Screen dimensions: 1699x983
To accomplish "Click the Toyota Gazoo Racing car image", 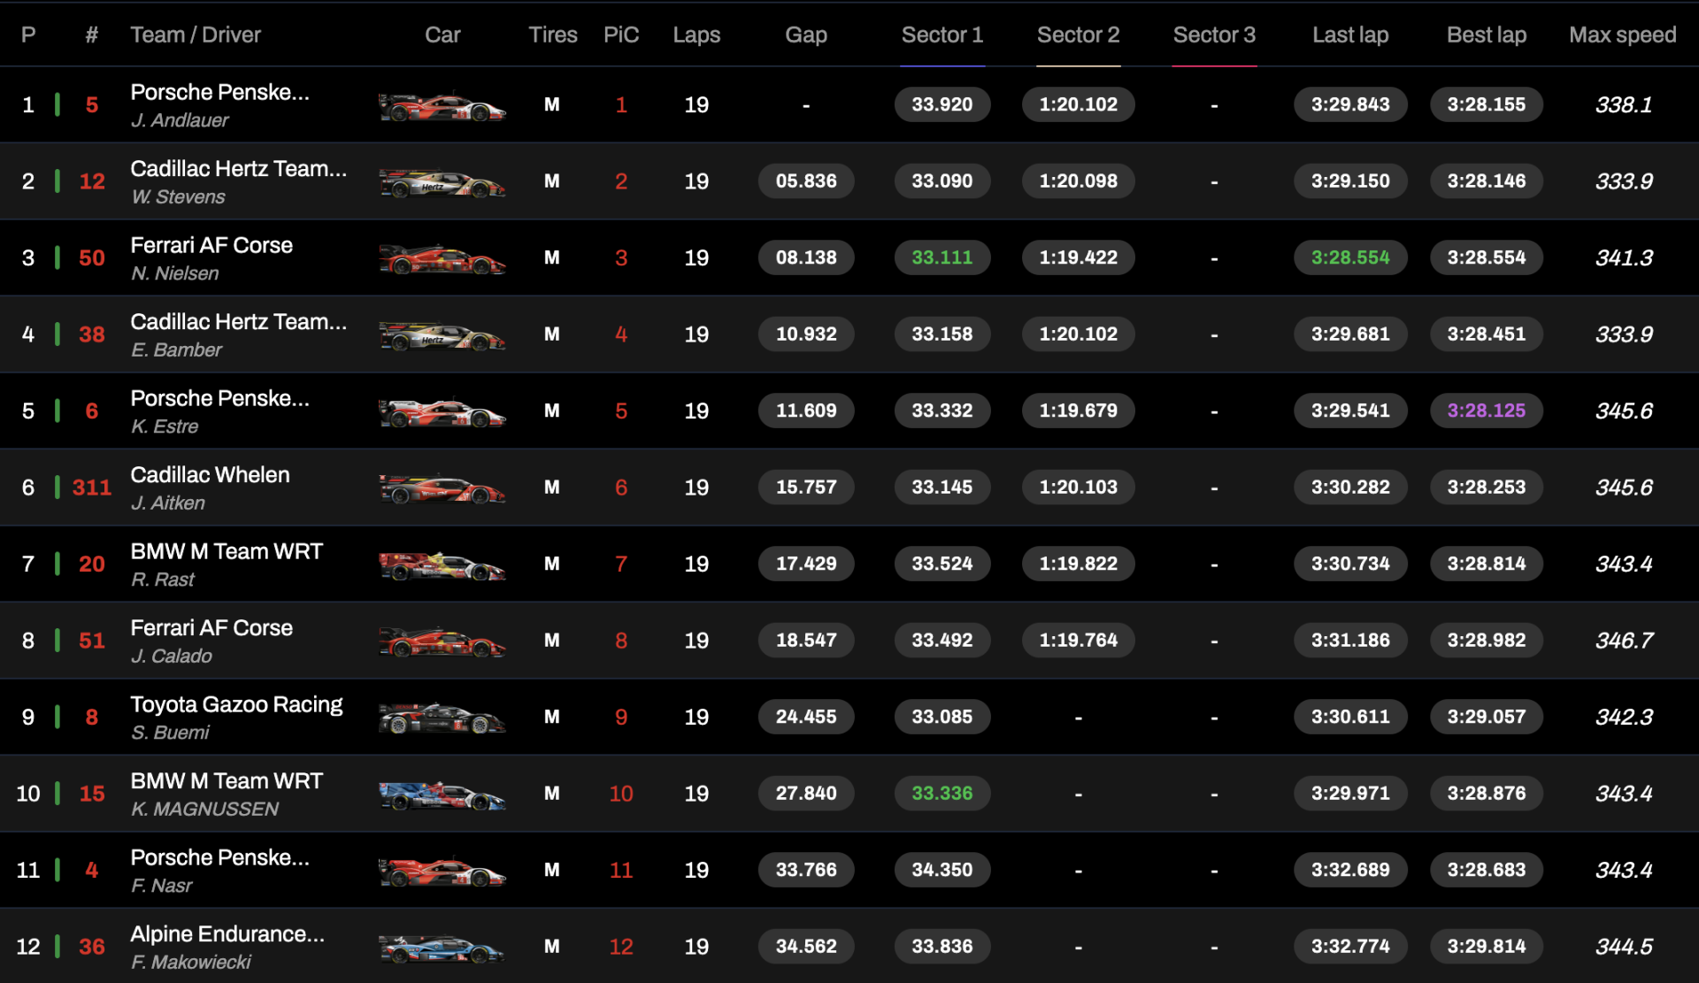I will [442, 718].
